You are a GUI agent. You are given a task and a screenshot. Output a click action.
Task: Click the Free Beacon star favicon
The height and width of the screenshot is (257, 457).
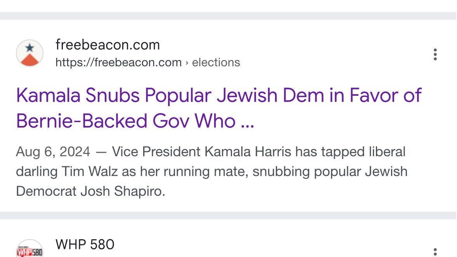pyautogui.click(x=29, y=53)
